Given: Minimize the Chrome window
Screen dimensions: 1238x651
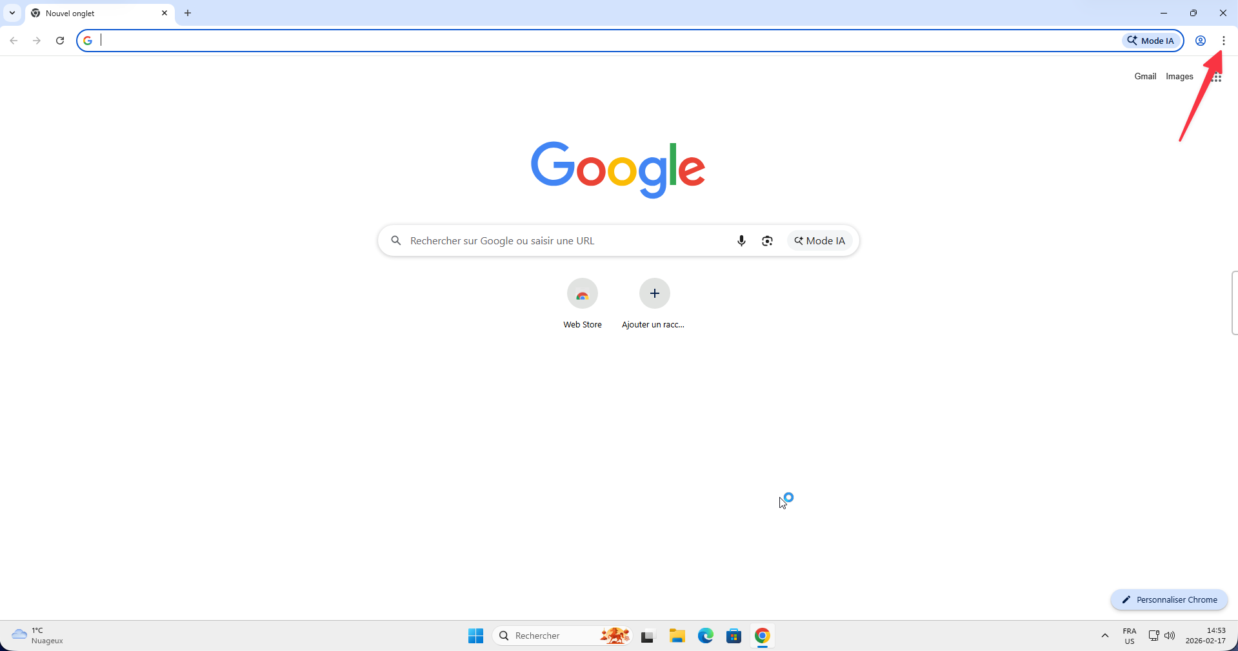Looking at the screenshot, I should 1164,13.
